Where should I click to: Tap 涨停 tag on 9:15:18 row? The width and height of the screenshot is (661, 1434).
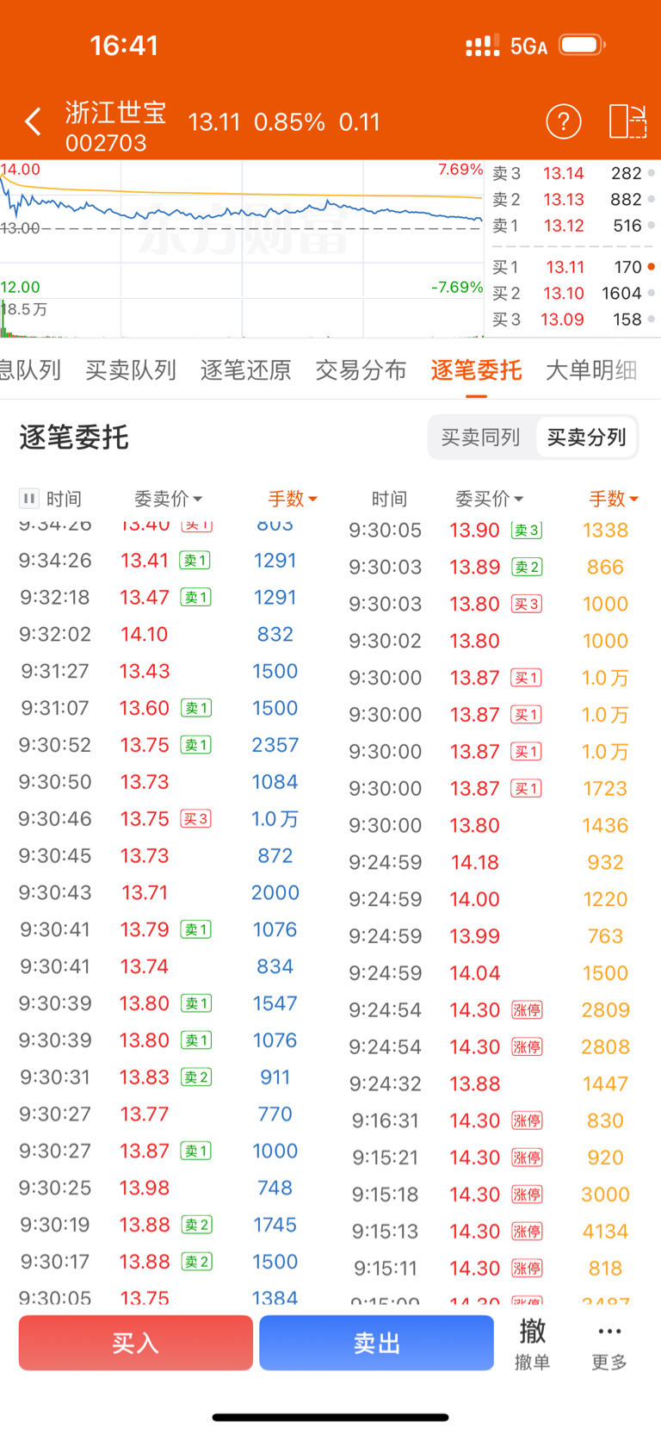point(527,1195)
